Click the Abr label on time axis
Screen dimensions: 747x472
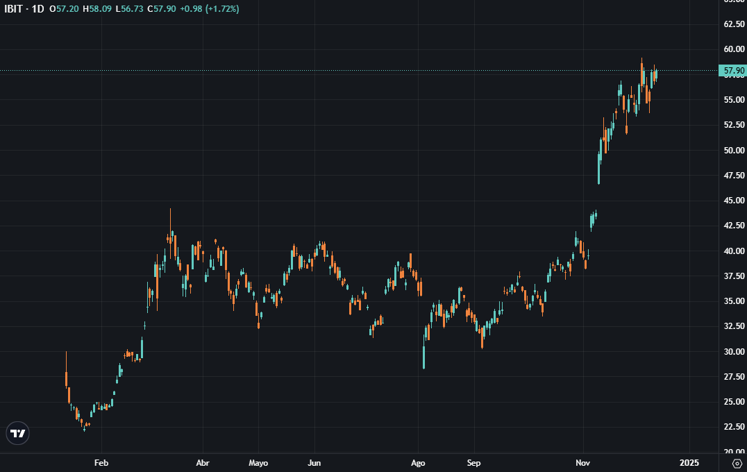coord(203,462)
